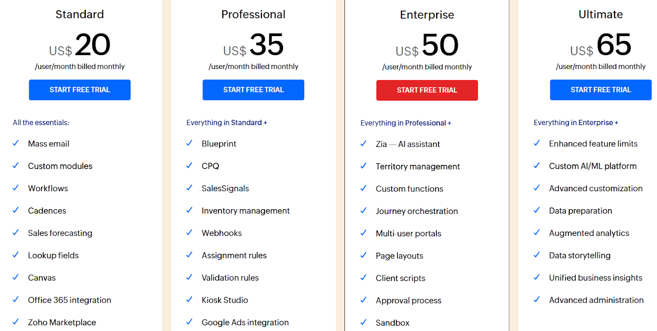657x331 pixels.
Task: Open the Everything in Standard link
Action: [227, 122]
